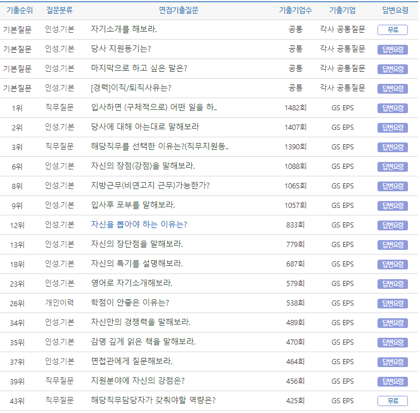Click 답변요령 for 입사후 포부를 말해보라

click(392, 206)
